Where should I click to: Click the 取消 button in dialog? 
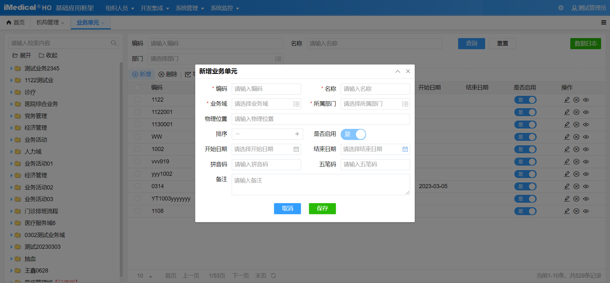point(287,209)
